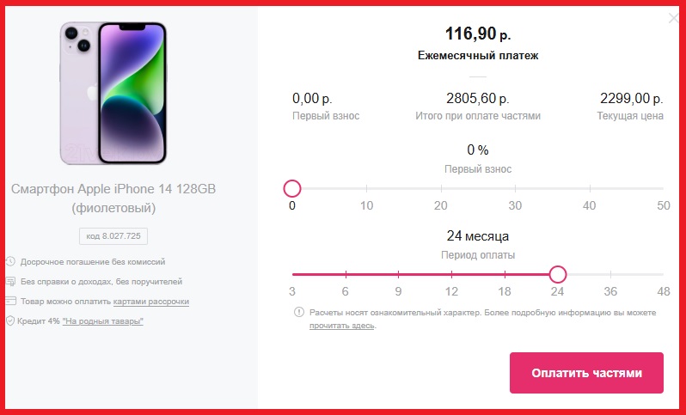
Task: Set first payment slider to 50 percent
Action: [x=663, y=188]
